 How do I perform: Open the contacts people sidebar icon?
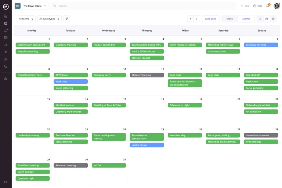[x=6, y=59]
